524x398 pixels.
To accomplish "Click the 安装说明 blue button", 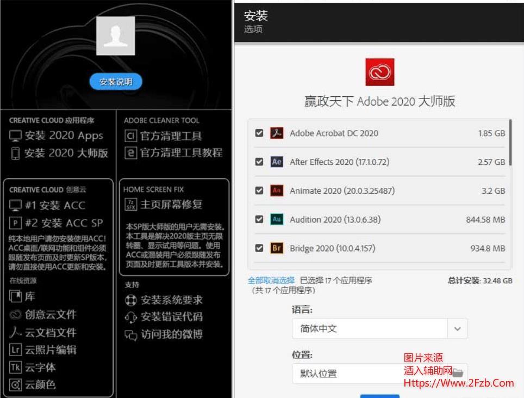I will tap(116, 82).
